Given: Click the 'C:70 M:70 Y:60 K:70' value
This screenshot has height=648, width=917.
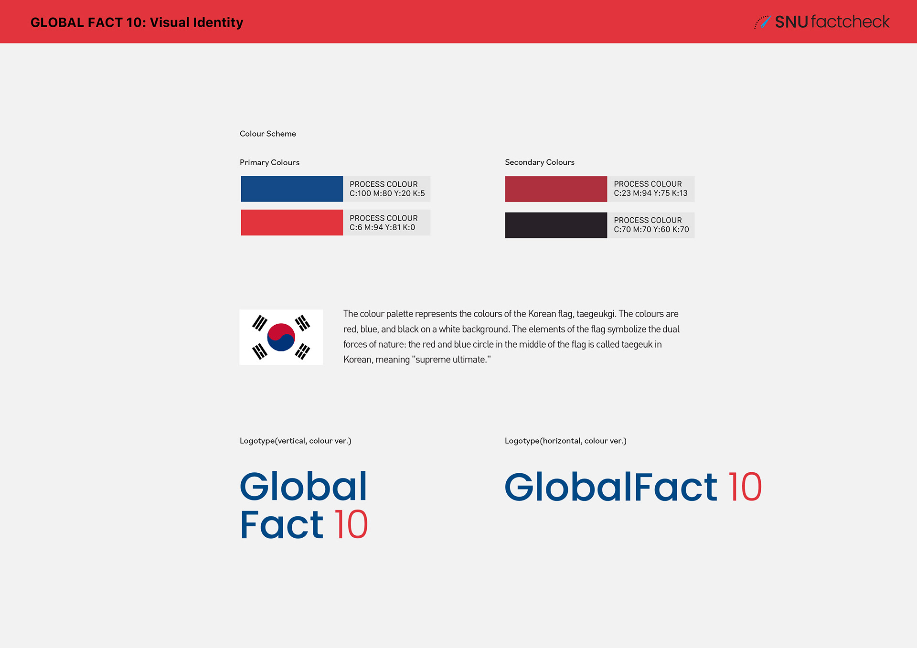Looking at the screenshot, I should (651, 229).
